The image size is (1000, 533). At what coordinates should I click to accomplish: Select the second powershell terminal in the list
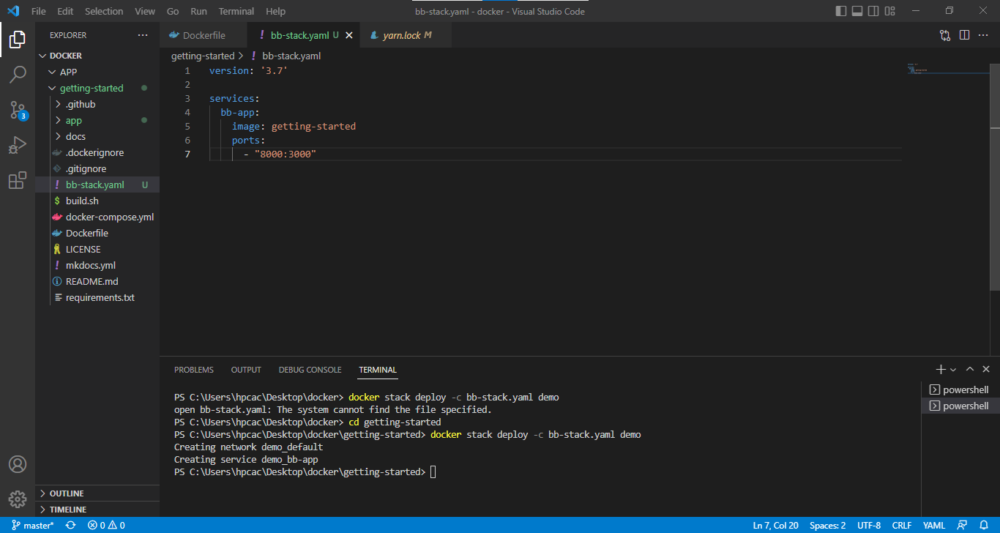point(960,406)
